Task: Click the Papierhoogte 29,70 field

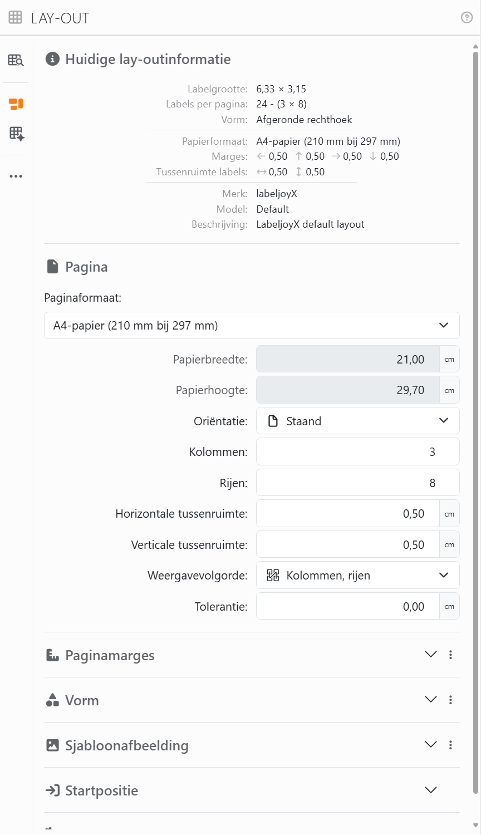Action: coord(348,390)
